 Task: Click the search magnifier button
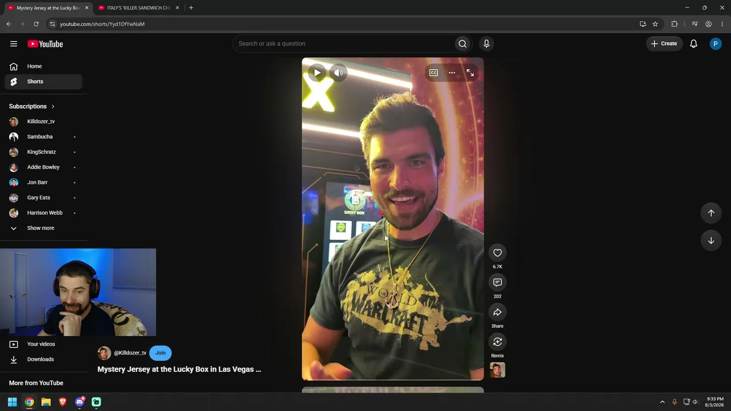tap(463, 43)
